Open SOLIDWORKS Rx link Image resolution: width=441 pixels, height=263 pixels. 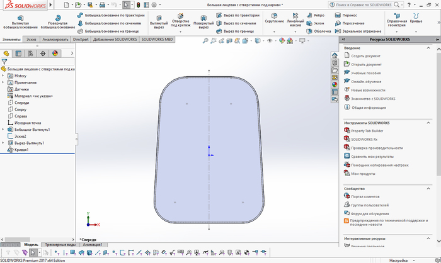pyautogui.click(x=364, y=140)
